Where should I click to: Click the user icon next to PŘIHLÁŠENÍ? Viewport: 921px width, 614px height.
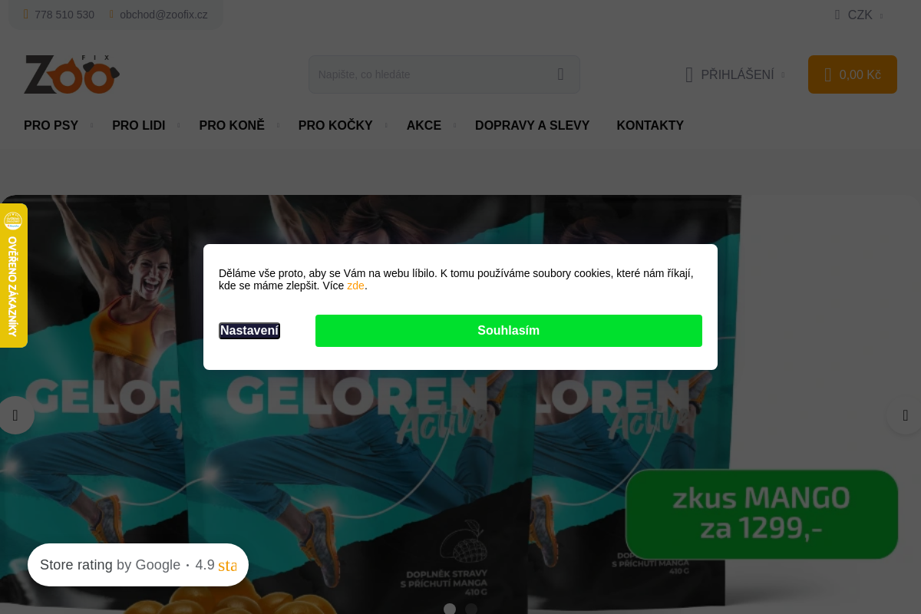tap(689, 74)
